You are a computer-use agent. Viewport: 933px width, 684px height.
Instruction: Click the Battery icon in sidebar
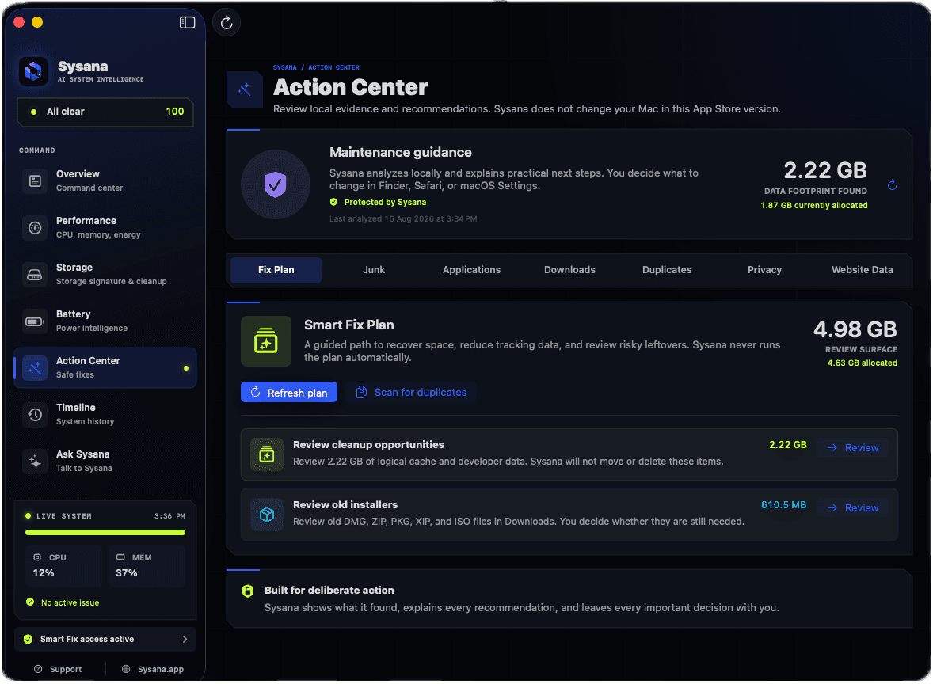pos(35,321)
